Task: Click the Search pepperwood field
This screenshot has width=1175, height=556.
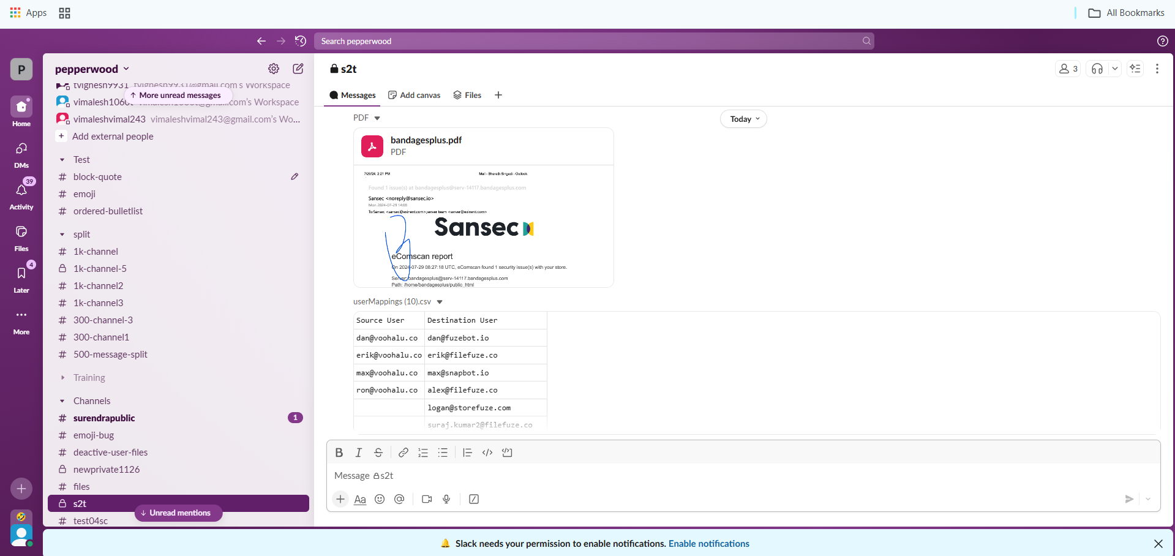Action: 588,41
